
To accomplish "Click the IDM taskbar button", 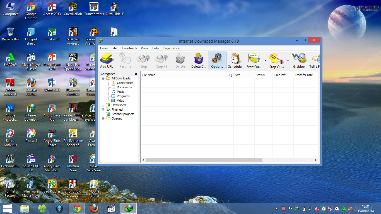I will pyautogui.click(x=129, y=208).
